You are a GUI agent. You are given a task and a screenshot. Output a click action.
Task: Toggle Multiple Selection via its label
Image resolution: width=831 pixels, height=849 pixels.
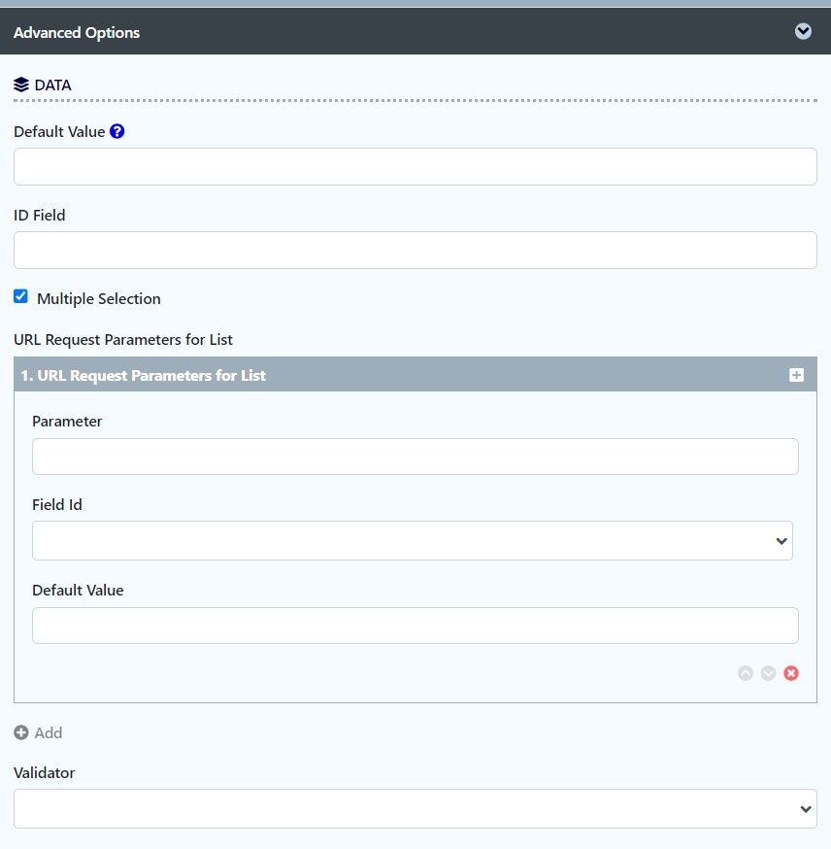pyautogui.click(x=98, y=298)
